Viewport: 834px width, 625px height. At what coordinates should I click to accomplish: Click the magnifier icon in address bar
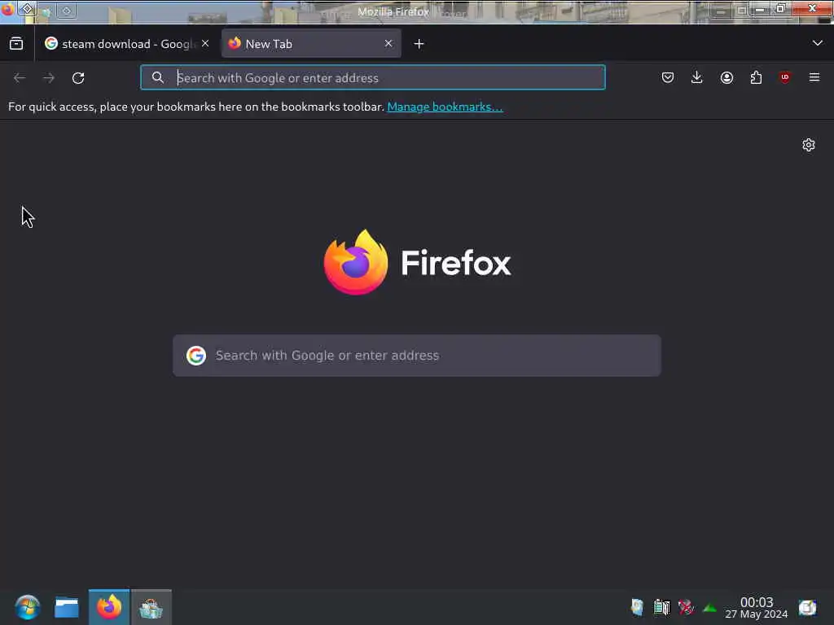(x=157, y=77)
